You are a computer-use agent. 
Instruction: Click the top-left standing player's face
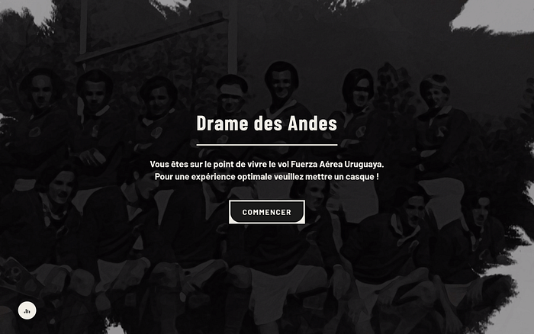coord(41,91)
